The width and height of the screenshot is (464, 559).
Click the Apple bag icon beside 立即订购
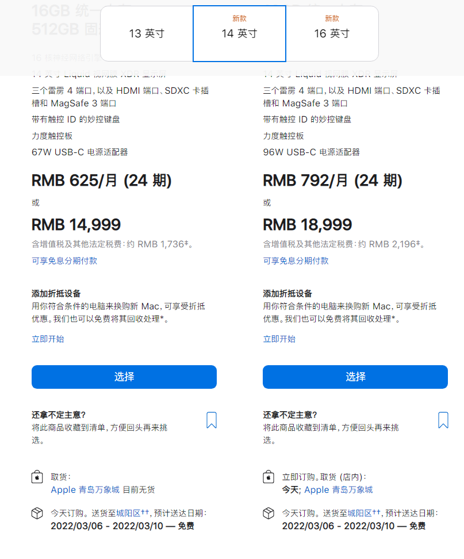click(x=268, y=477)
